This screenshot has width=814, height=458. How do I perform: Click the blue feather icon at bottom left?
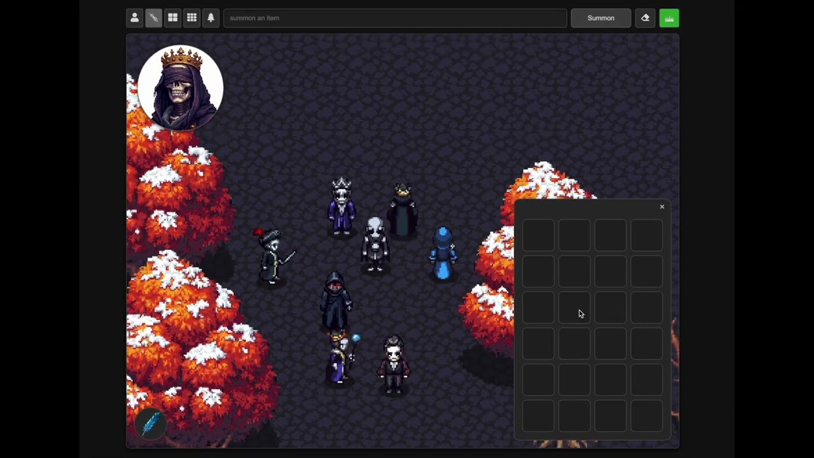pos(151,424)
